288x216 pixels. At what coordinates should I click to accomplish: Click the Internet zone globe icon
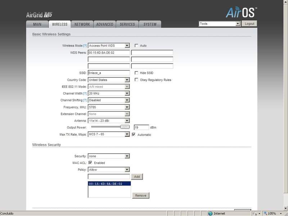click(211, 213)
